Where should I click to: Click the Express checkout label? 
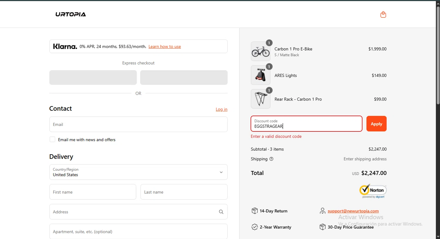point(138,63)
